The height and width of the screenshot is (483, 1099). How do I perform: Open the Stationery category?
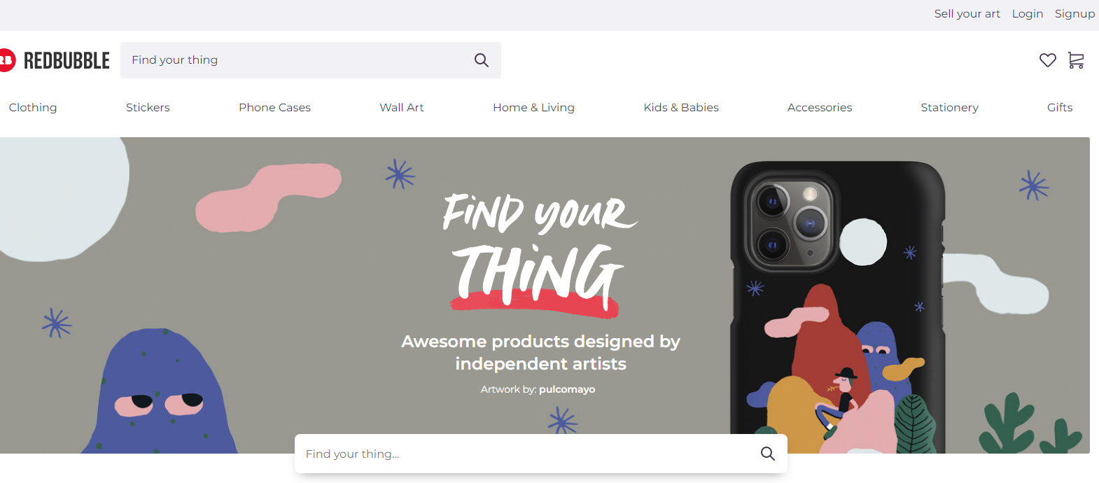(x=949, y=107)
